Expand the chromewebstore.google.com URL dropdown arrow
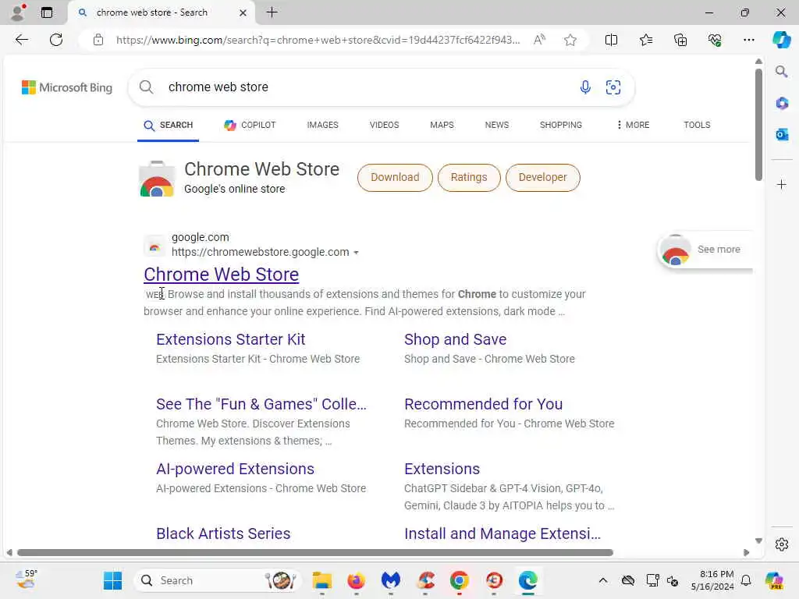Viewport: 799px width, 599px height. coord(356,253)
